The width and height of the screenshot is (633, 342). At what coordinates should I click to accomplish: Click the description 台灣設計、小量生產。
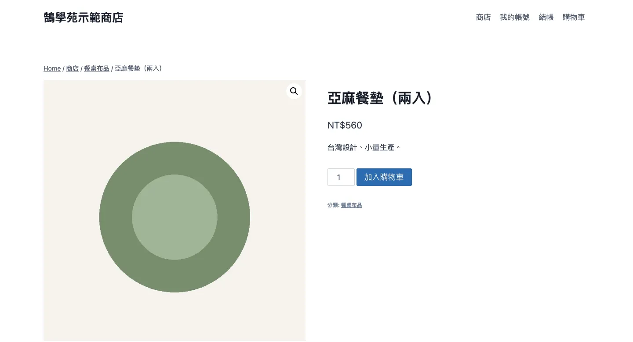click(364, 147)
